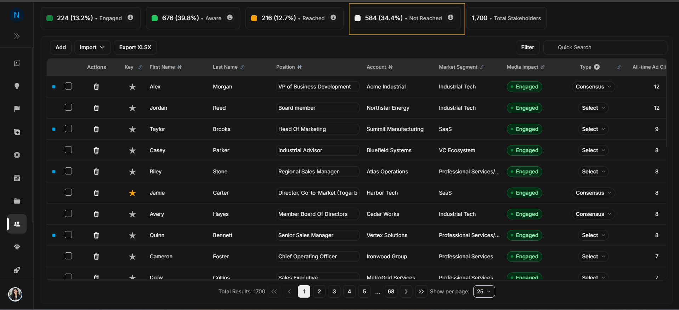Image resolution: width=679 pixels, height=310 pixels.
Task: Show info for Not Reached stat card
Action: tap(451, 17)
